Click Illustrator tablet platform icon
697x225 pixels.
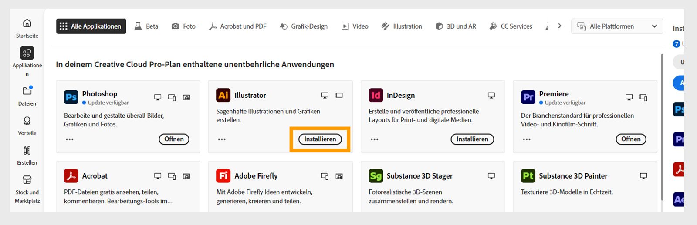(339, 95)
